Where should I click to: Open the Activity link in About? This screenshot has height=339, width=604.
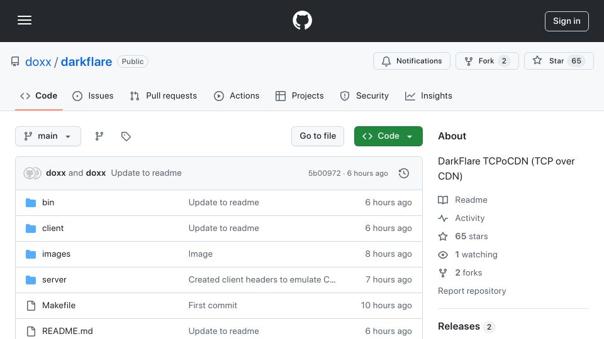(461, 218)
